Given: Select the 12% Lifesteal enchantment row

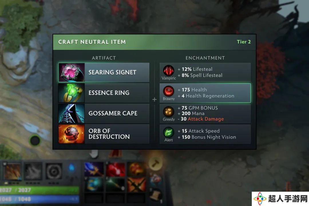Looking at the screenshot, I should (205, 72).
